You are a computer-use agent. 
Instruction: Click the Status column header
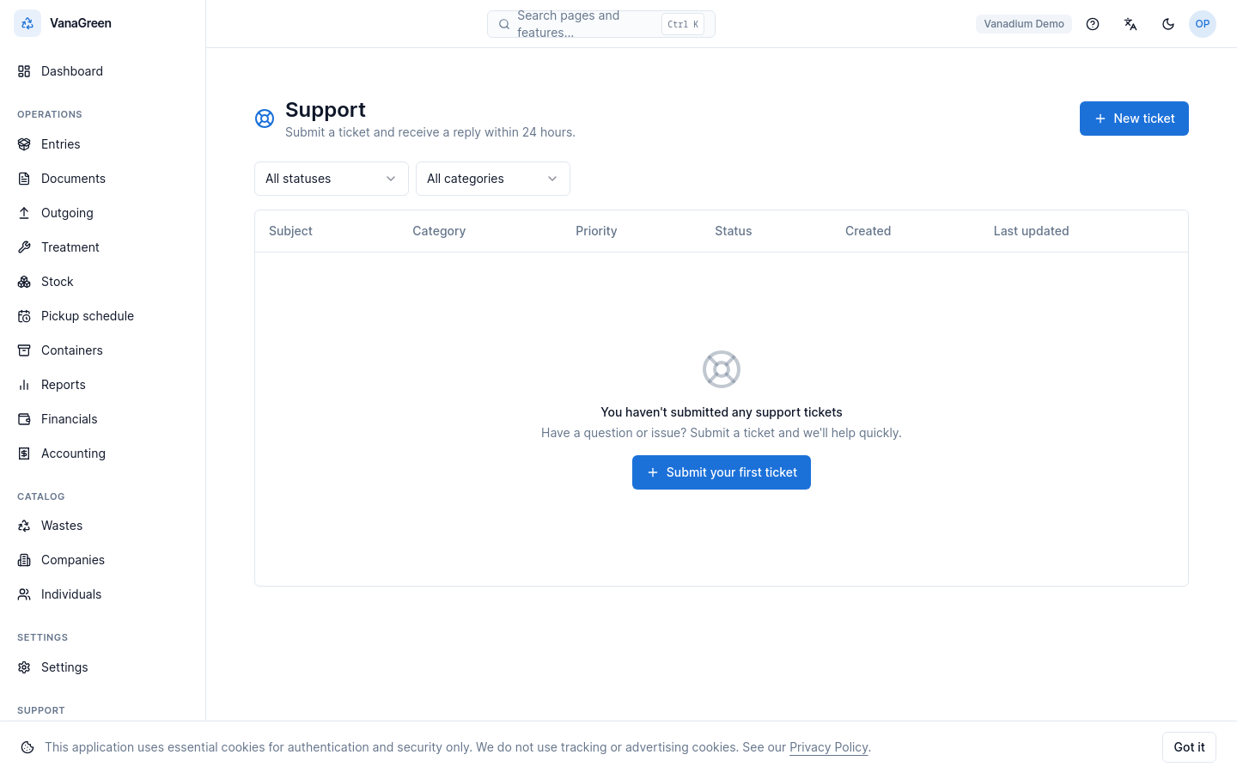coord(734,231)
